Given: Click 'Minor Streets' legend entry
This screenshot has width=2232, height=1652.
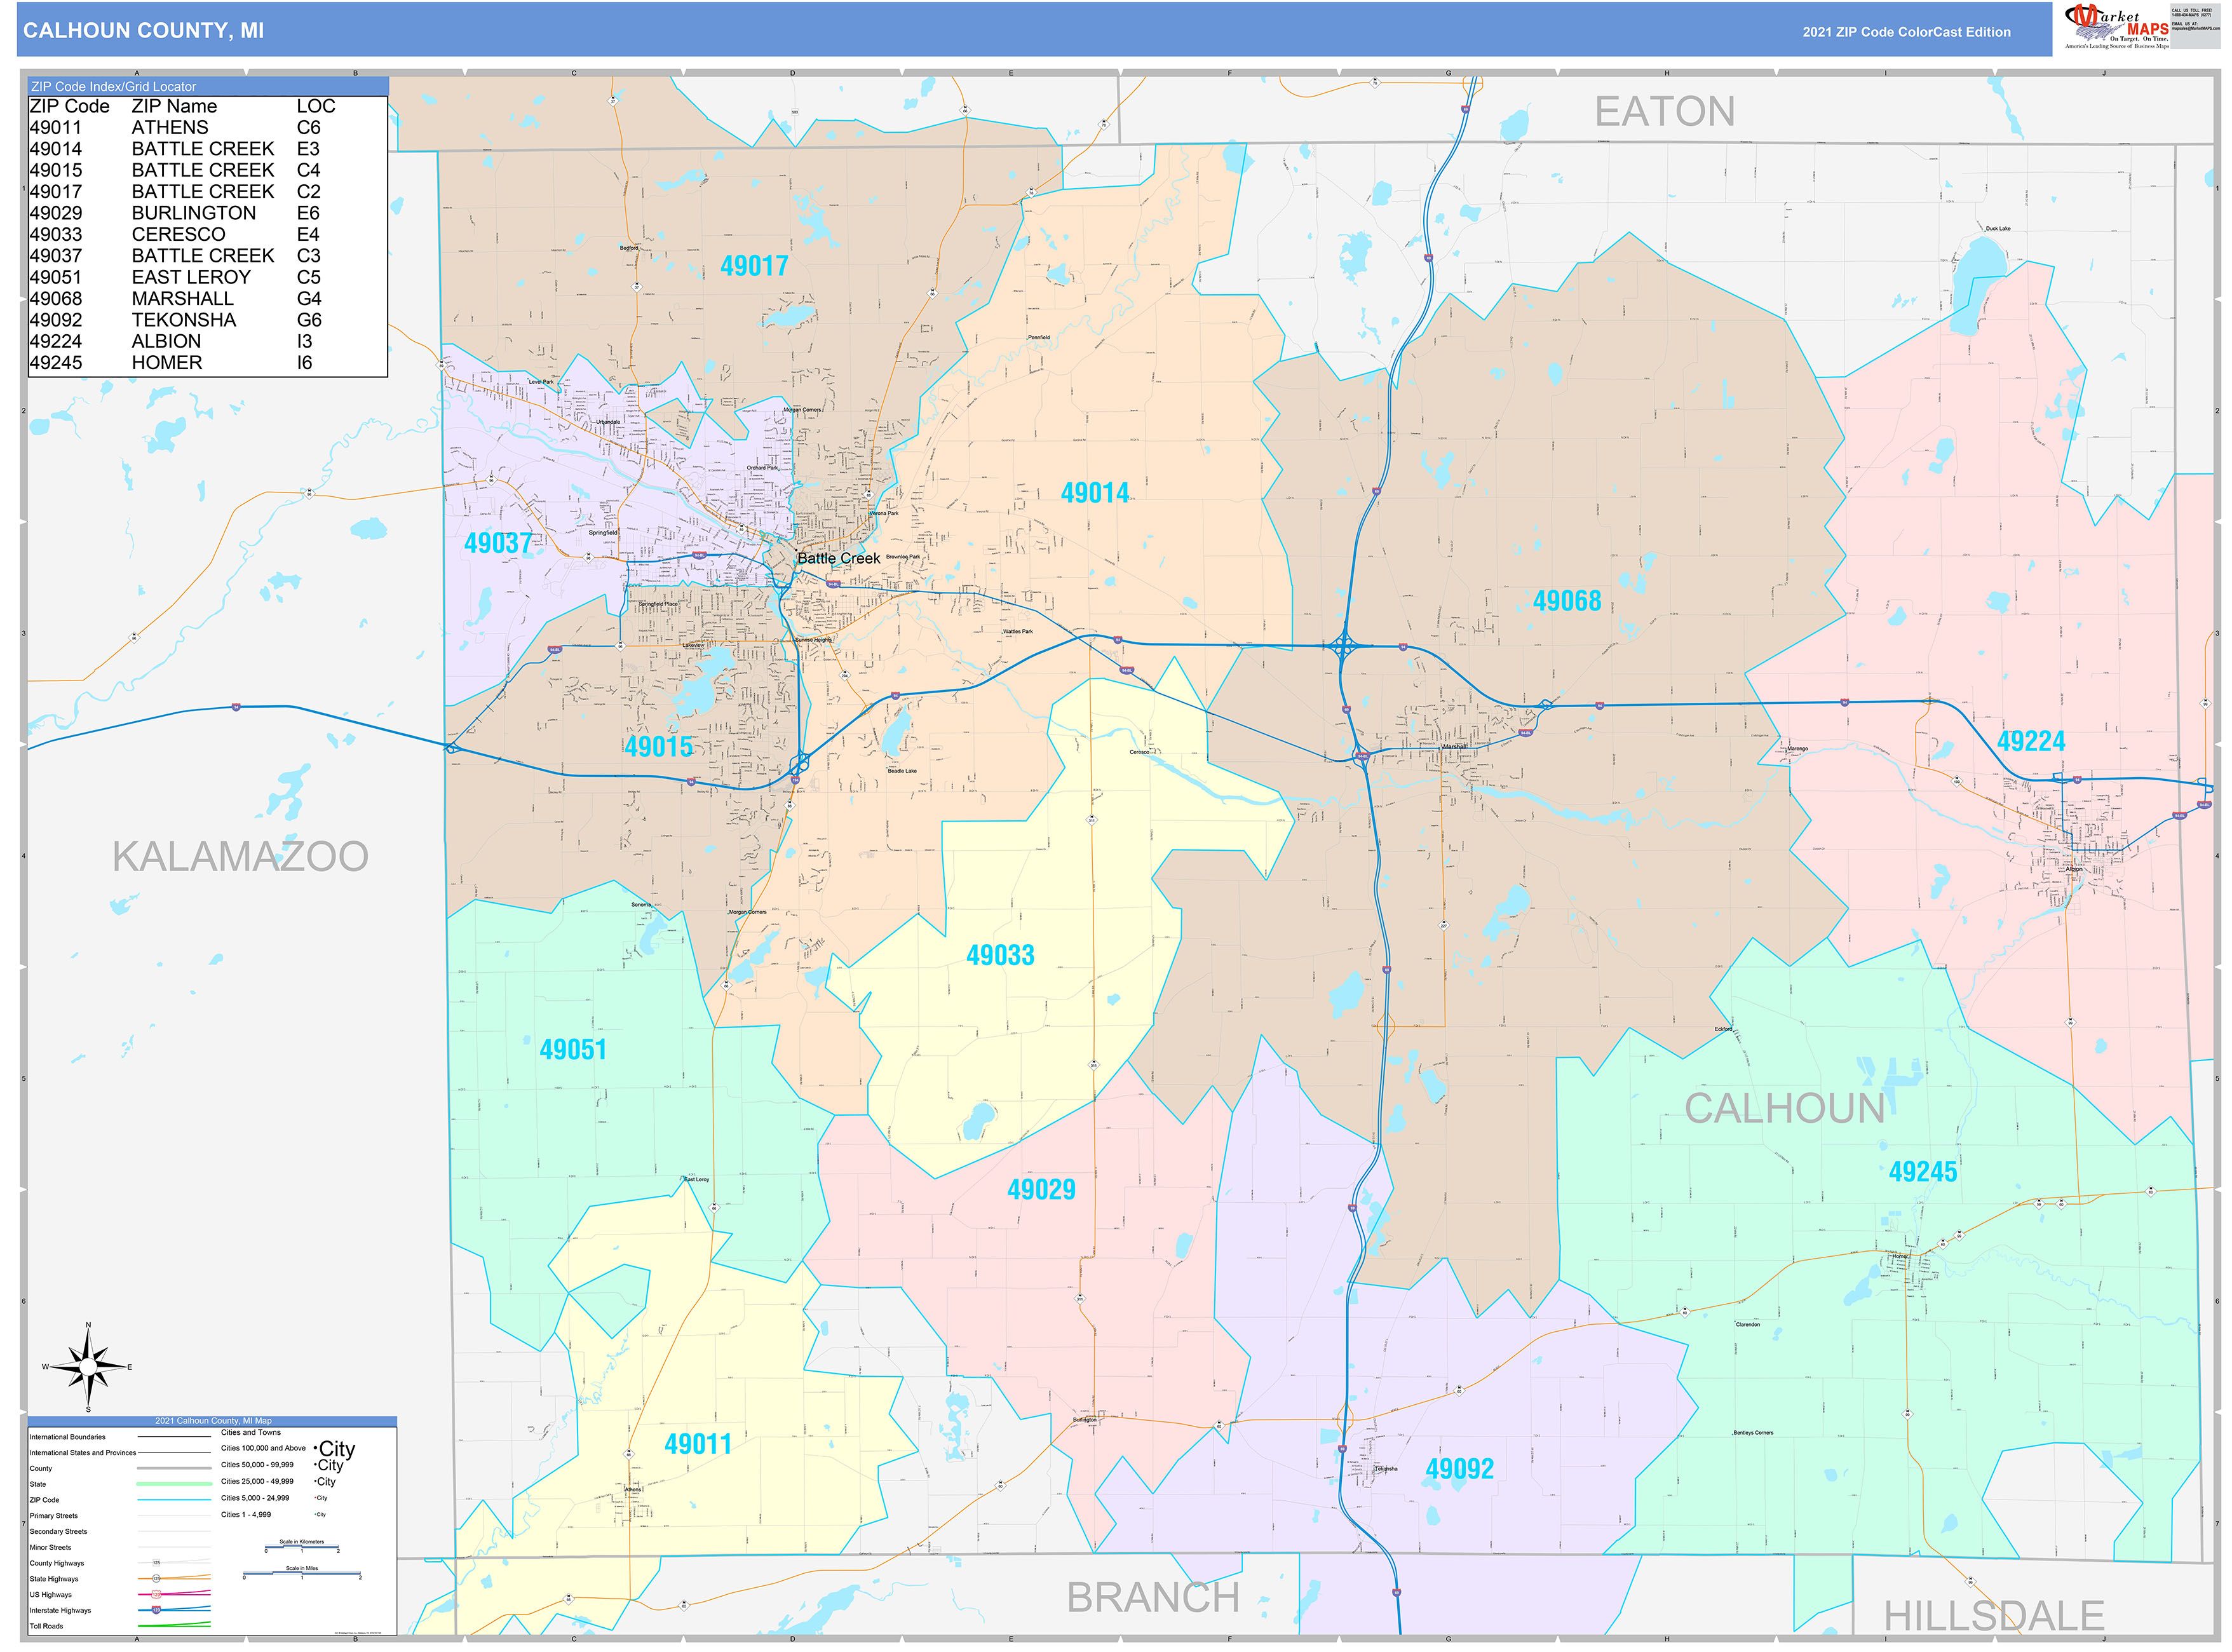Looking at the screenshot, I should click(x=50, y=1548).
